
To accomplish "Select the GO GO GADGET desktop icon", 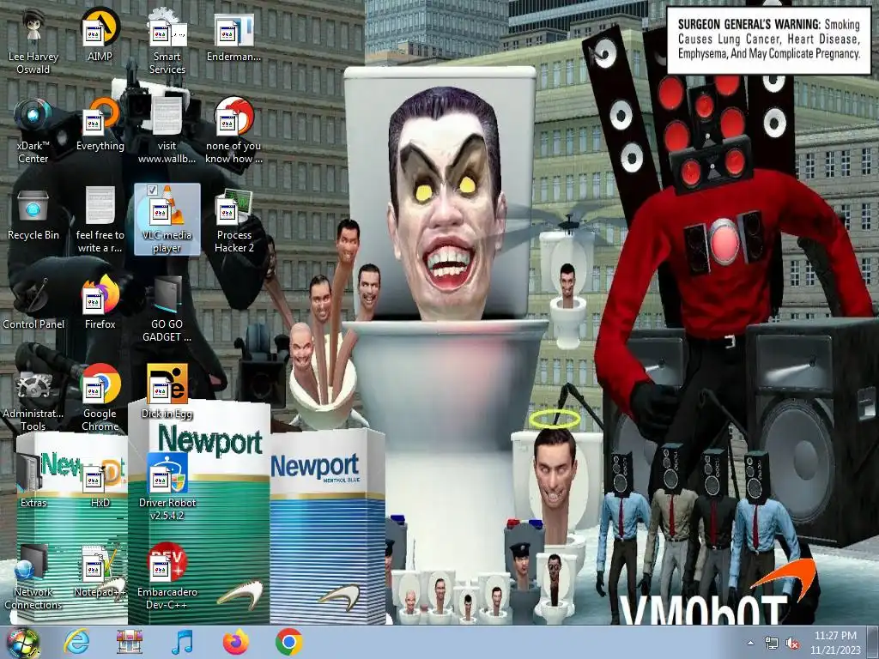I will 167,310.
